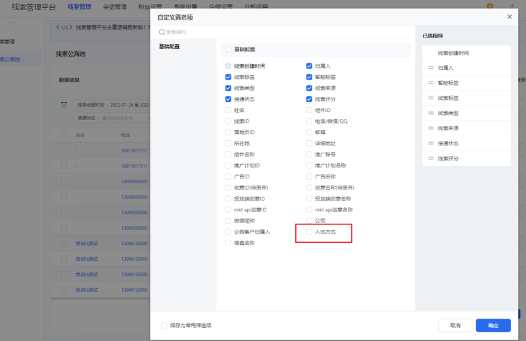
Task: Check the 线索ID checkbox
Action: coord(228,121)
